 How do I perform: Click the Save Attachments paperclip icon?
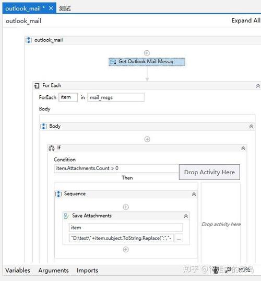[66, 216]
